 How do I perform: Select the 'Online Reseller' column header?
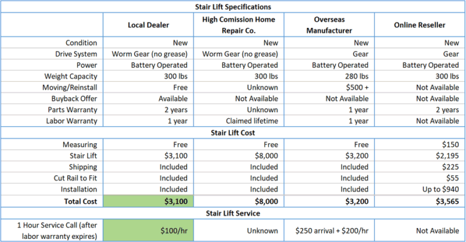(420, 25)
